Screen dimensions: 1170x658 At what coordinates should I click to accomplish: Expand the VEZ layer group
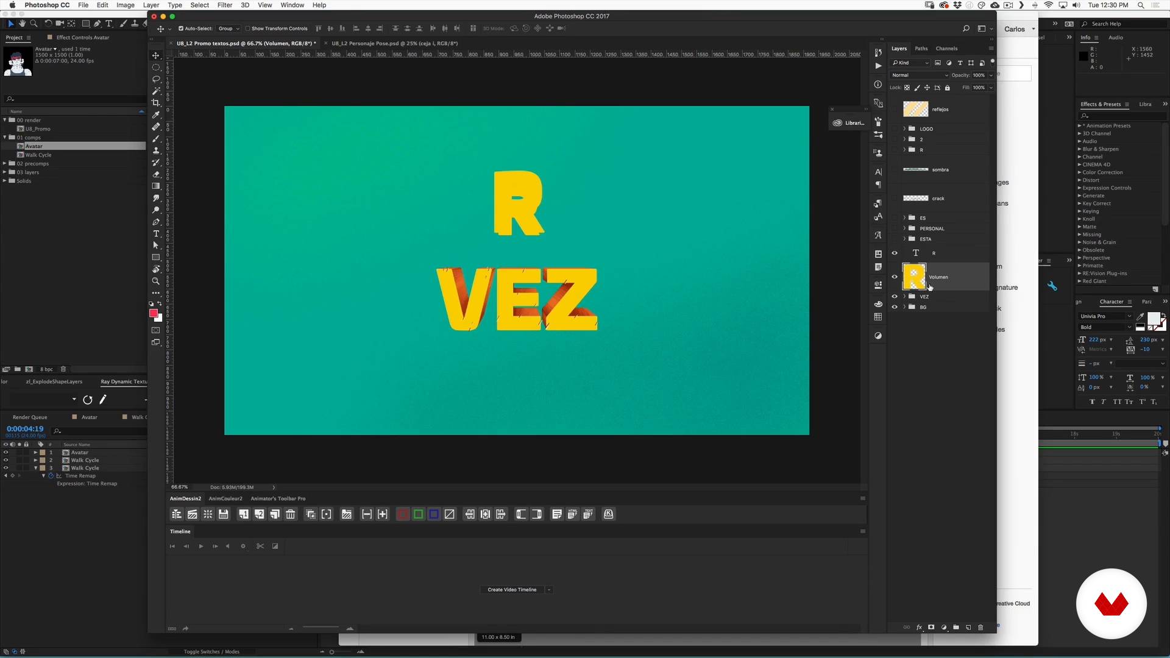[x=904, y=297]
